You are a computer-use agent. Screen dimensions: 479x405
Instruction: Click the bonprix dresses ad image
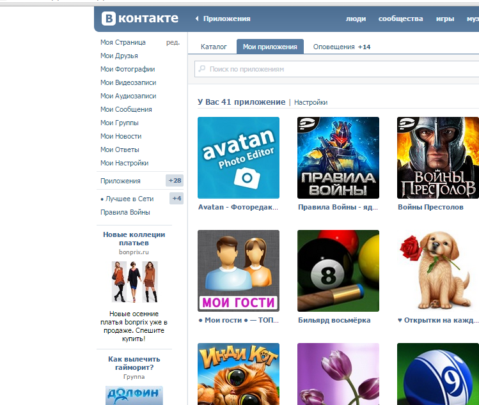pyautogui.click(x=134, y=282)
